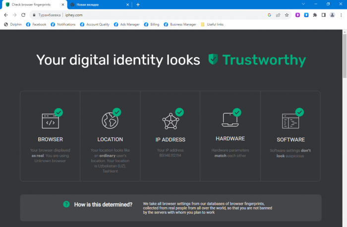This screenshot has width=347, height=227.
Task: Open the Chrome profile avatar
Action: tap(332, 15)
